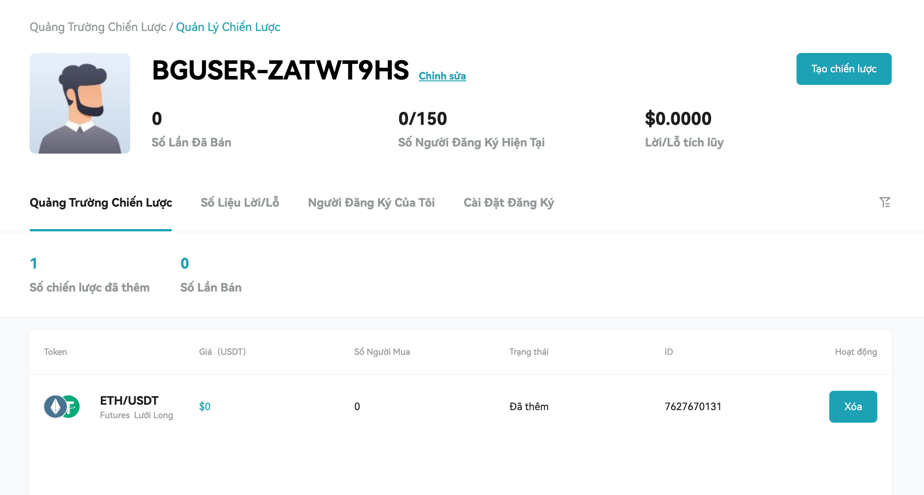
Task: Open Quản Lý Chiến Lược breadcrumb
Action: (x=228, y=27)
